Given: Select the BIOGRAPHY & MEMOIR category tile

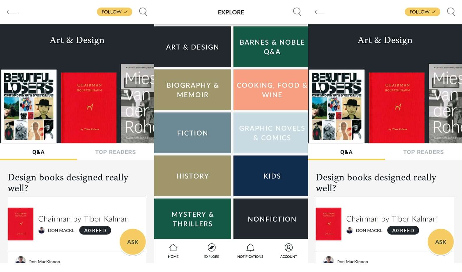Looking at the screenshot, I should [x=192, y=90].
